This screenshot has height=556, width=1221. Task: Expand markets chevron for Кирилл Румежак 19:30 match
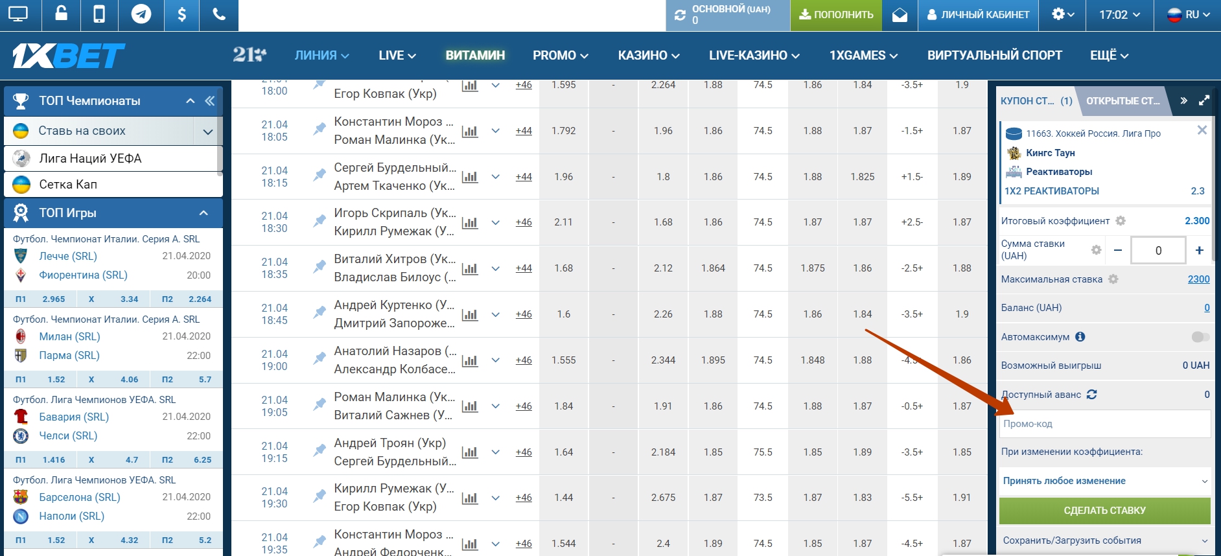pyautogui.click(x=496, y=498)
